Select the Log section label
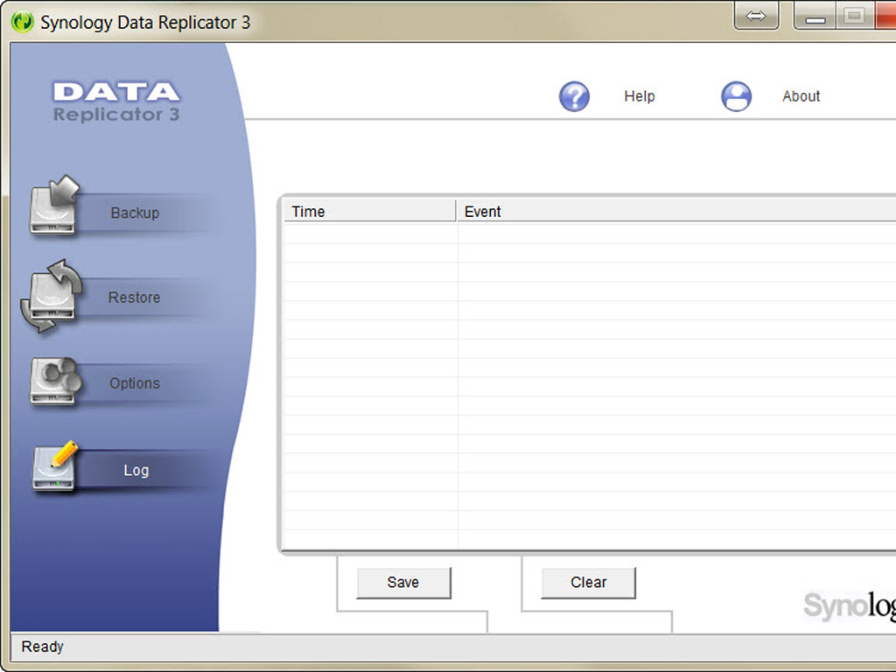 pos(136,470)
